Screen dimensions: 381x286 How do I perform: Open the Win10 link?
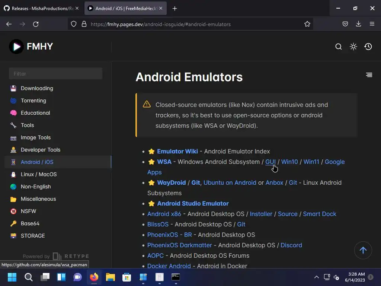coord(289,162)
